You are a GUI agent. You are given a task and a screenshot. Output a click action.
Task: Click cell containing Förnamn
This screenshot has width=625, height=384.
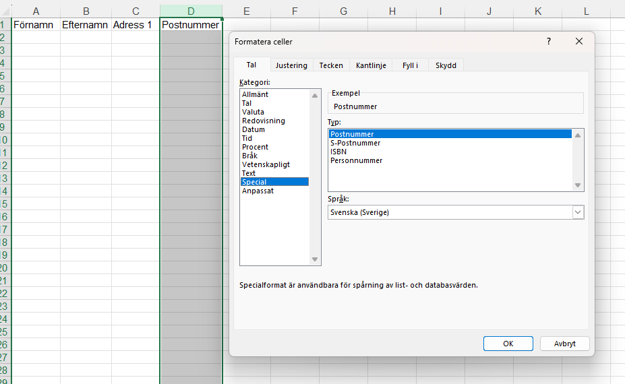click(36, 25)
